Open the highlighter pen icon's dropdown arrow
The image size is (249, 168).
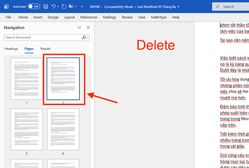[x=76, y=6]
